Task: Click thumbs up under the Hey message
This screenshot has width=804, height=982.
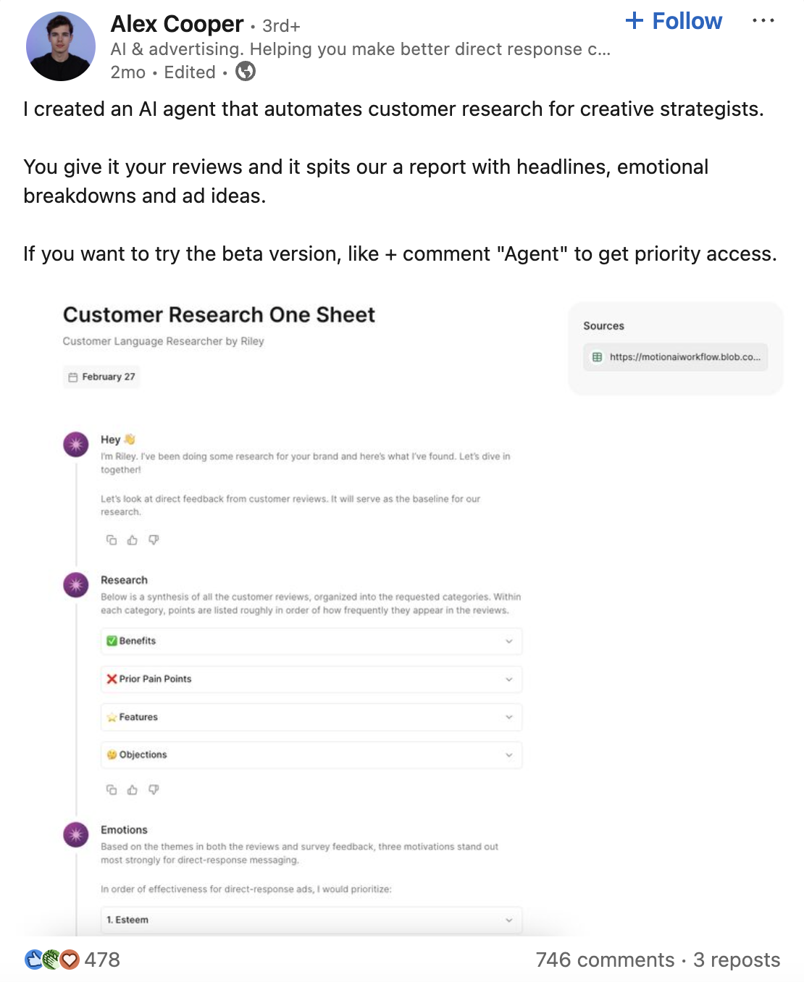Action: (133, 540)
